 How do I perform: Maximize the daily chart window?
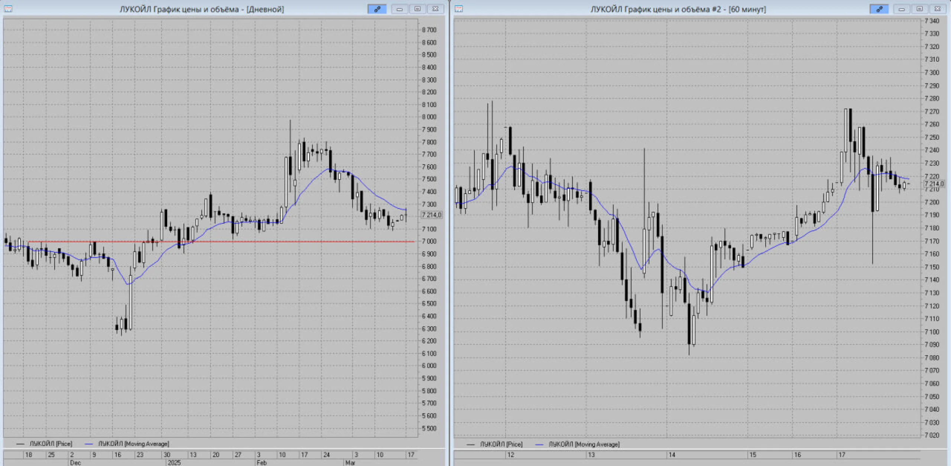(418, 9)
